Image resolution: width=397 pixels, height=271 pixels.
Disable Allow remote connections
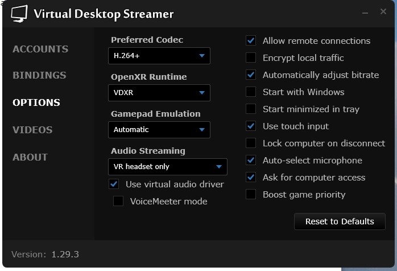251,40
